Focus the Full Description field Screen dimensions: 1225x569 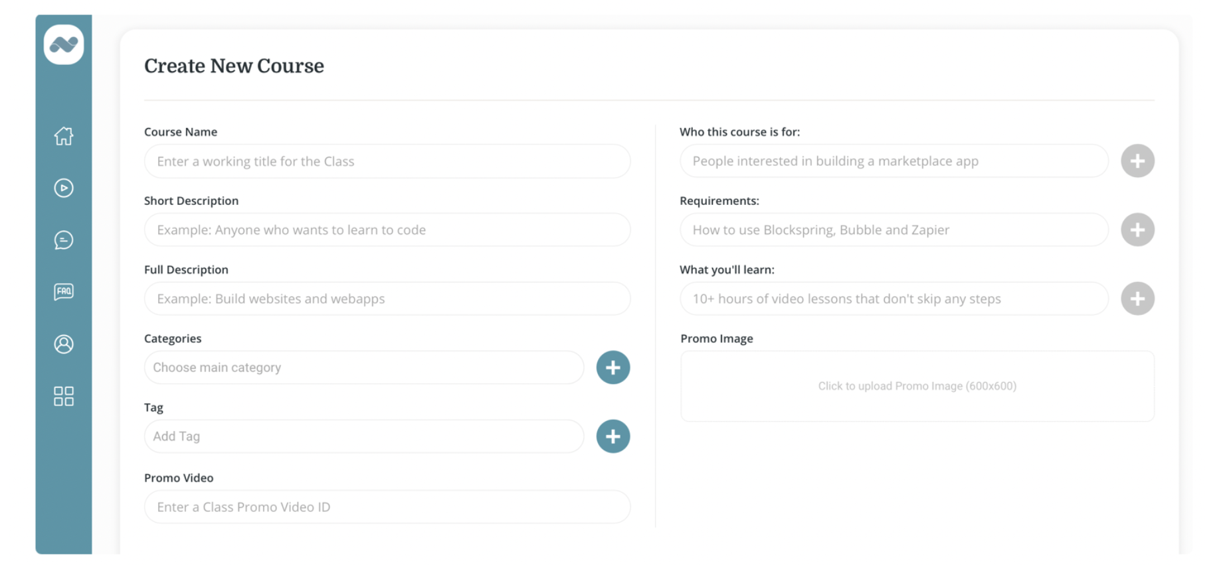(387, 299)
